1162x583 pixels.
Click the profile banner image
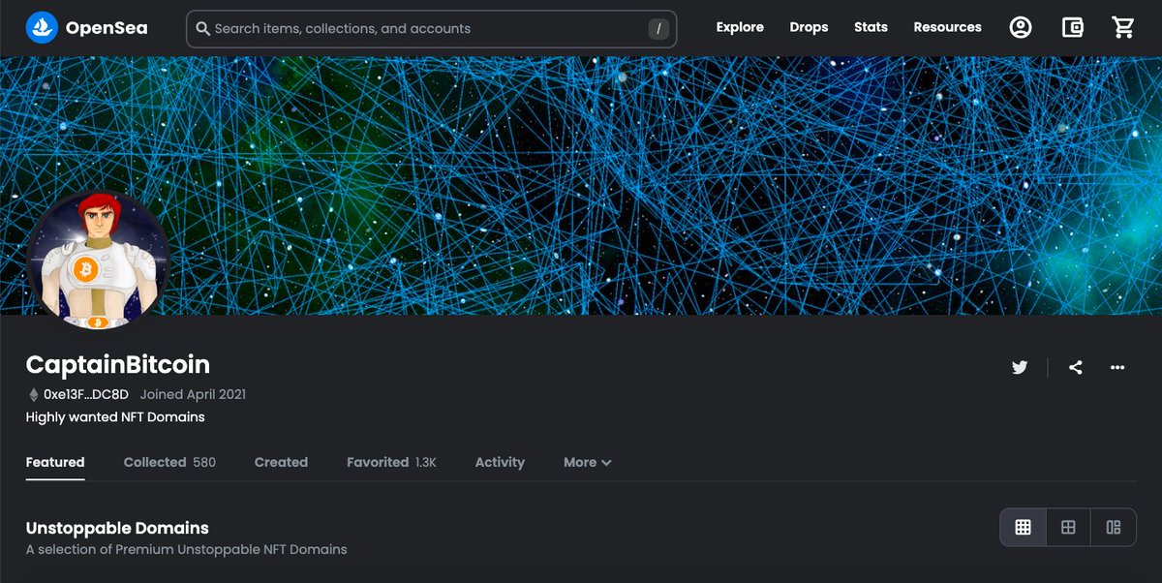pyautogui.click(x=581, y=185)
